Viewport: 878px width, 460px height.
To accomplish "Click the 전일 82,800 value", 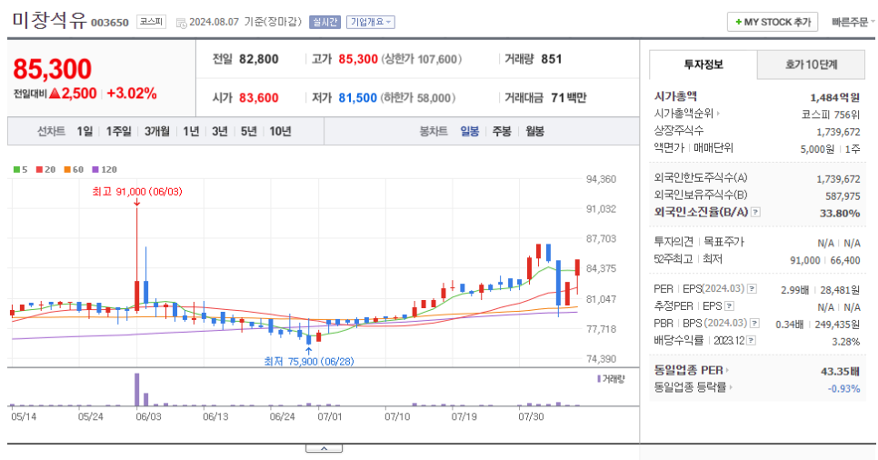I will (x=259, y=59).
